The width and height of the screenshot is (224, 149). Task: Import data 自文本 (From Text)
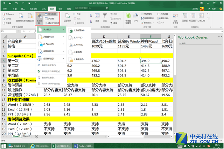point(7,23)
